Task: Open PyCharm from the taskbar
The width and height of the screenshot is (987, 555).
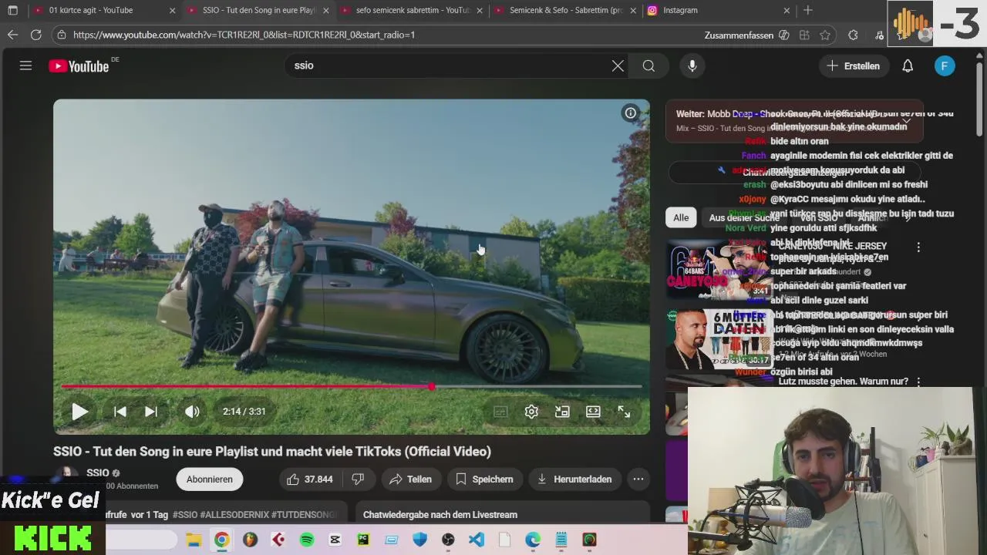Action: [x=363, y=540]
